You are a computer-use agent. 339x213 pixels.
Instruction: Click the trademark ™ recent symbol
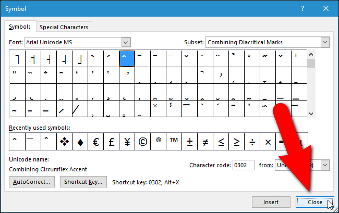point(174,142)
